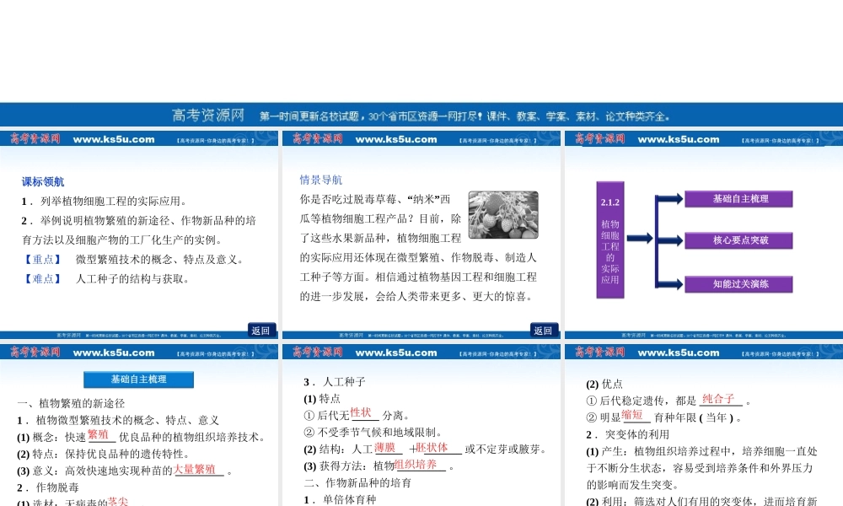Viewport: 843px width, 506px height.
Task: Click the red answer '大量繁殖'
Action: pos(195,469)
